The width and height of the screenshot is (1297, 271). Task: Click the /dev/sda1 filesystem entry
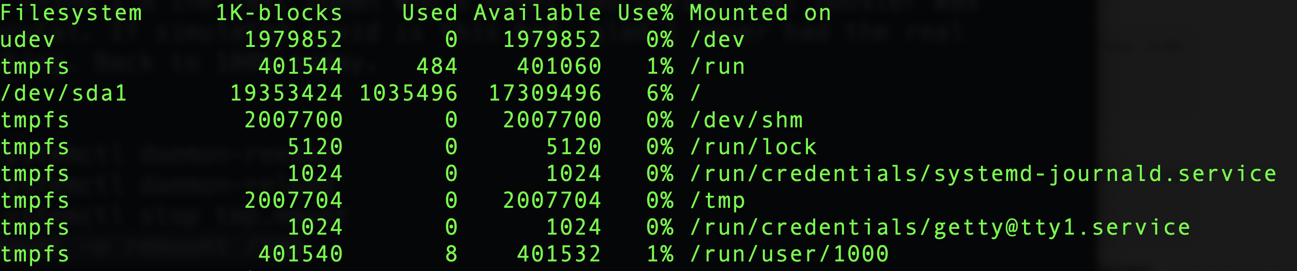[x=63, y=94]
